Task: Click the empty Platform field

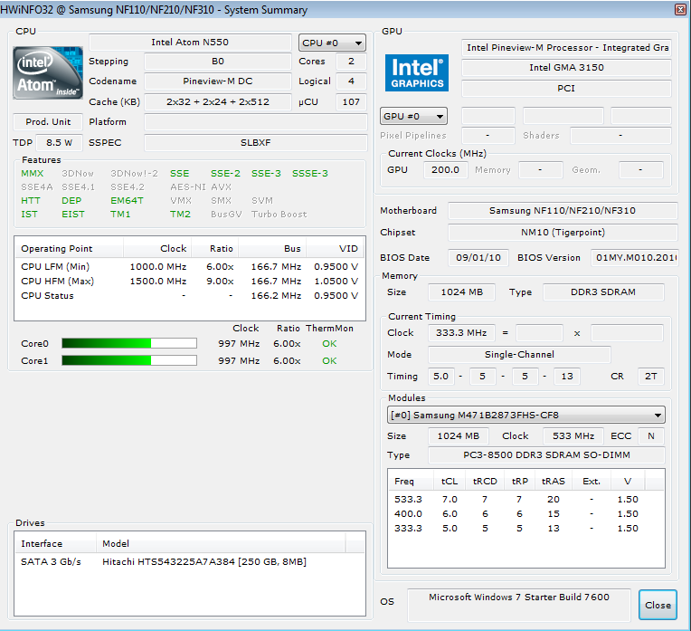Action: [x=256, y=122]
